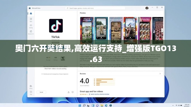This screenshot has width=191, height=107.
Task: Click the 'TikTok' app title
Action: pyautogui.click(x=55, y=37)
